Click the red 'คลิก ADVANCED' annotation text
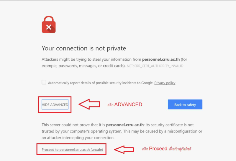The height and width of the screenshot is (161, 236). [125, 104]
